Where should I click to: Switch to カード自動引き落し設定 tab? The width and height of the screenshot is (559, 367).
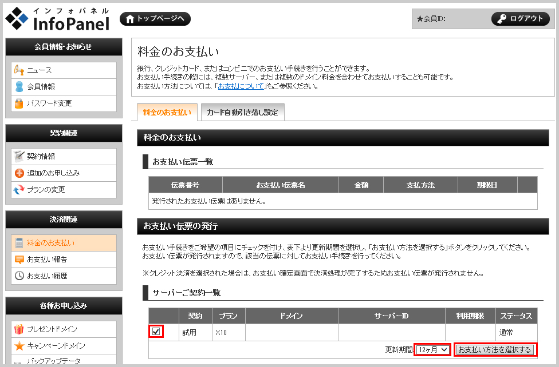242,113
